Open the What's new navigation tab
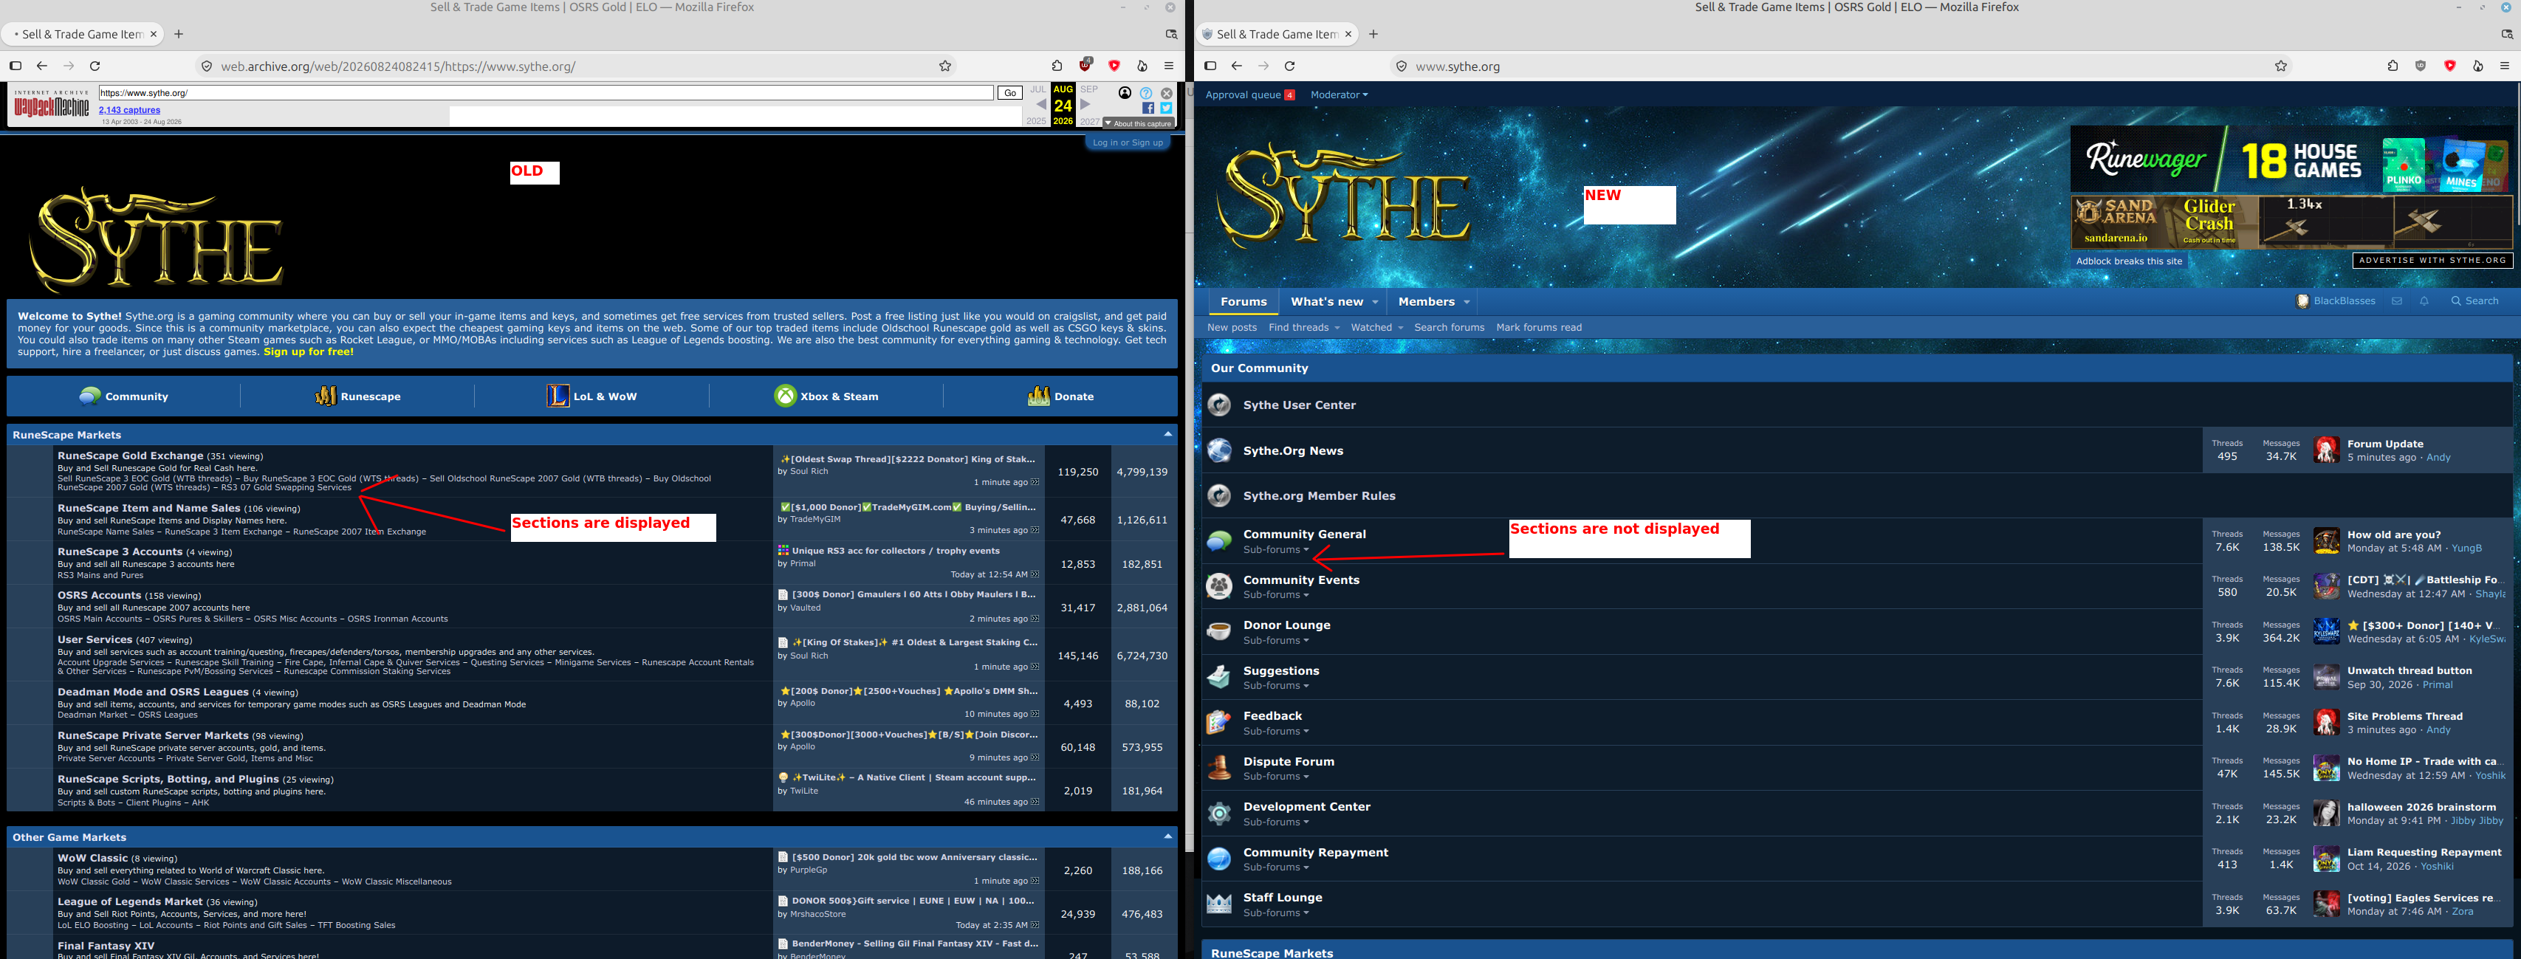This screenshot has height=959, width=2521. click(1334, 301)
